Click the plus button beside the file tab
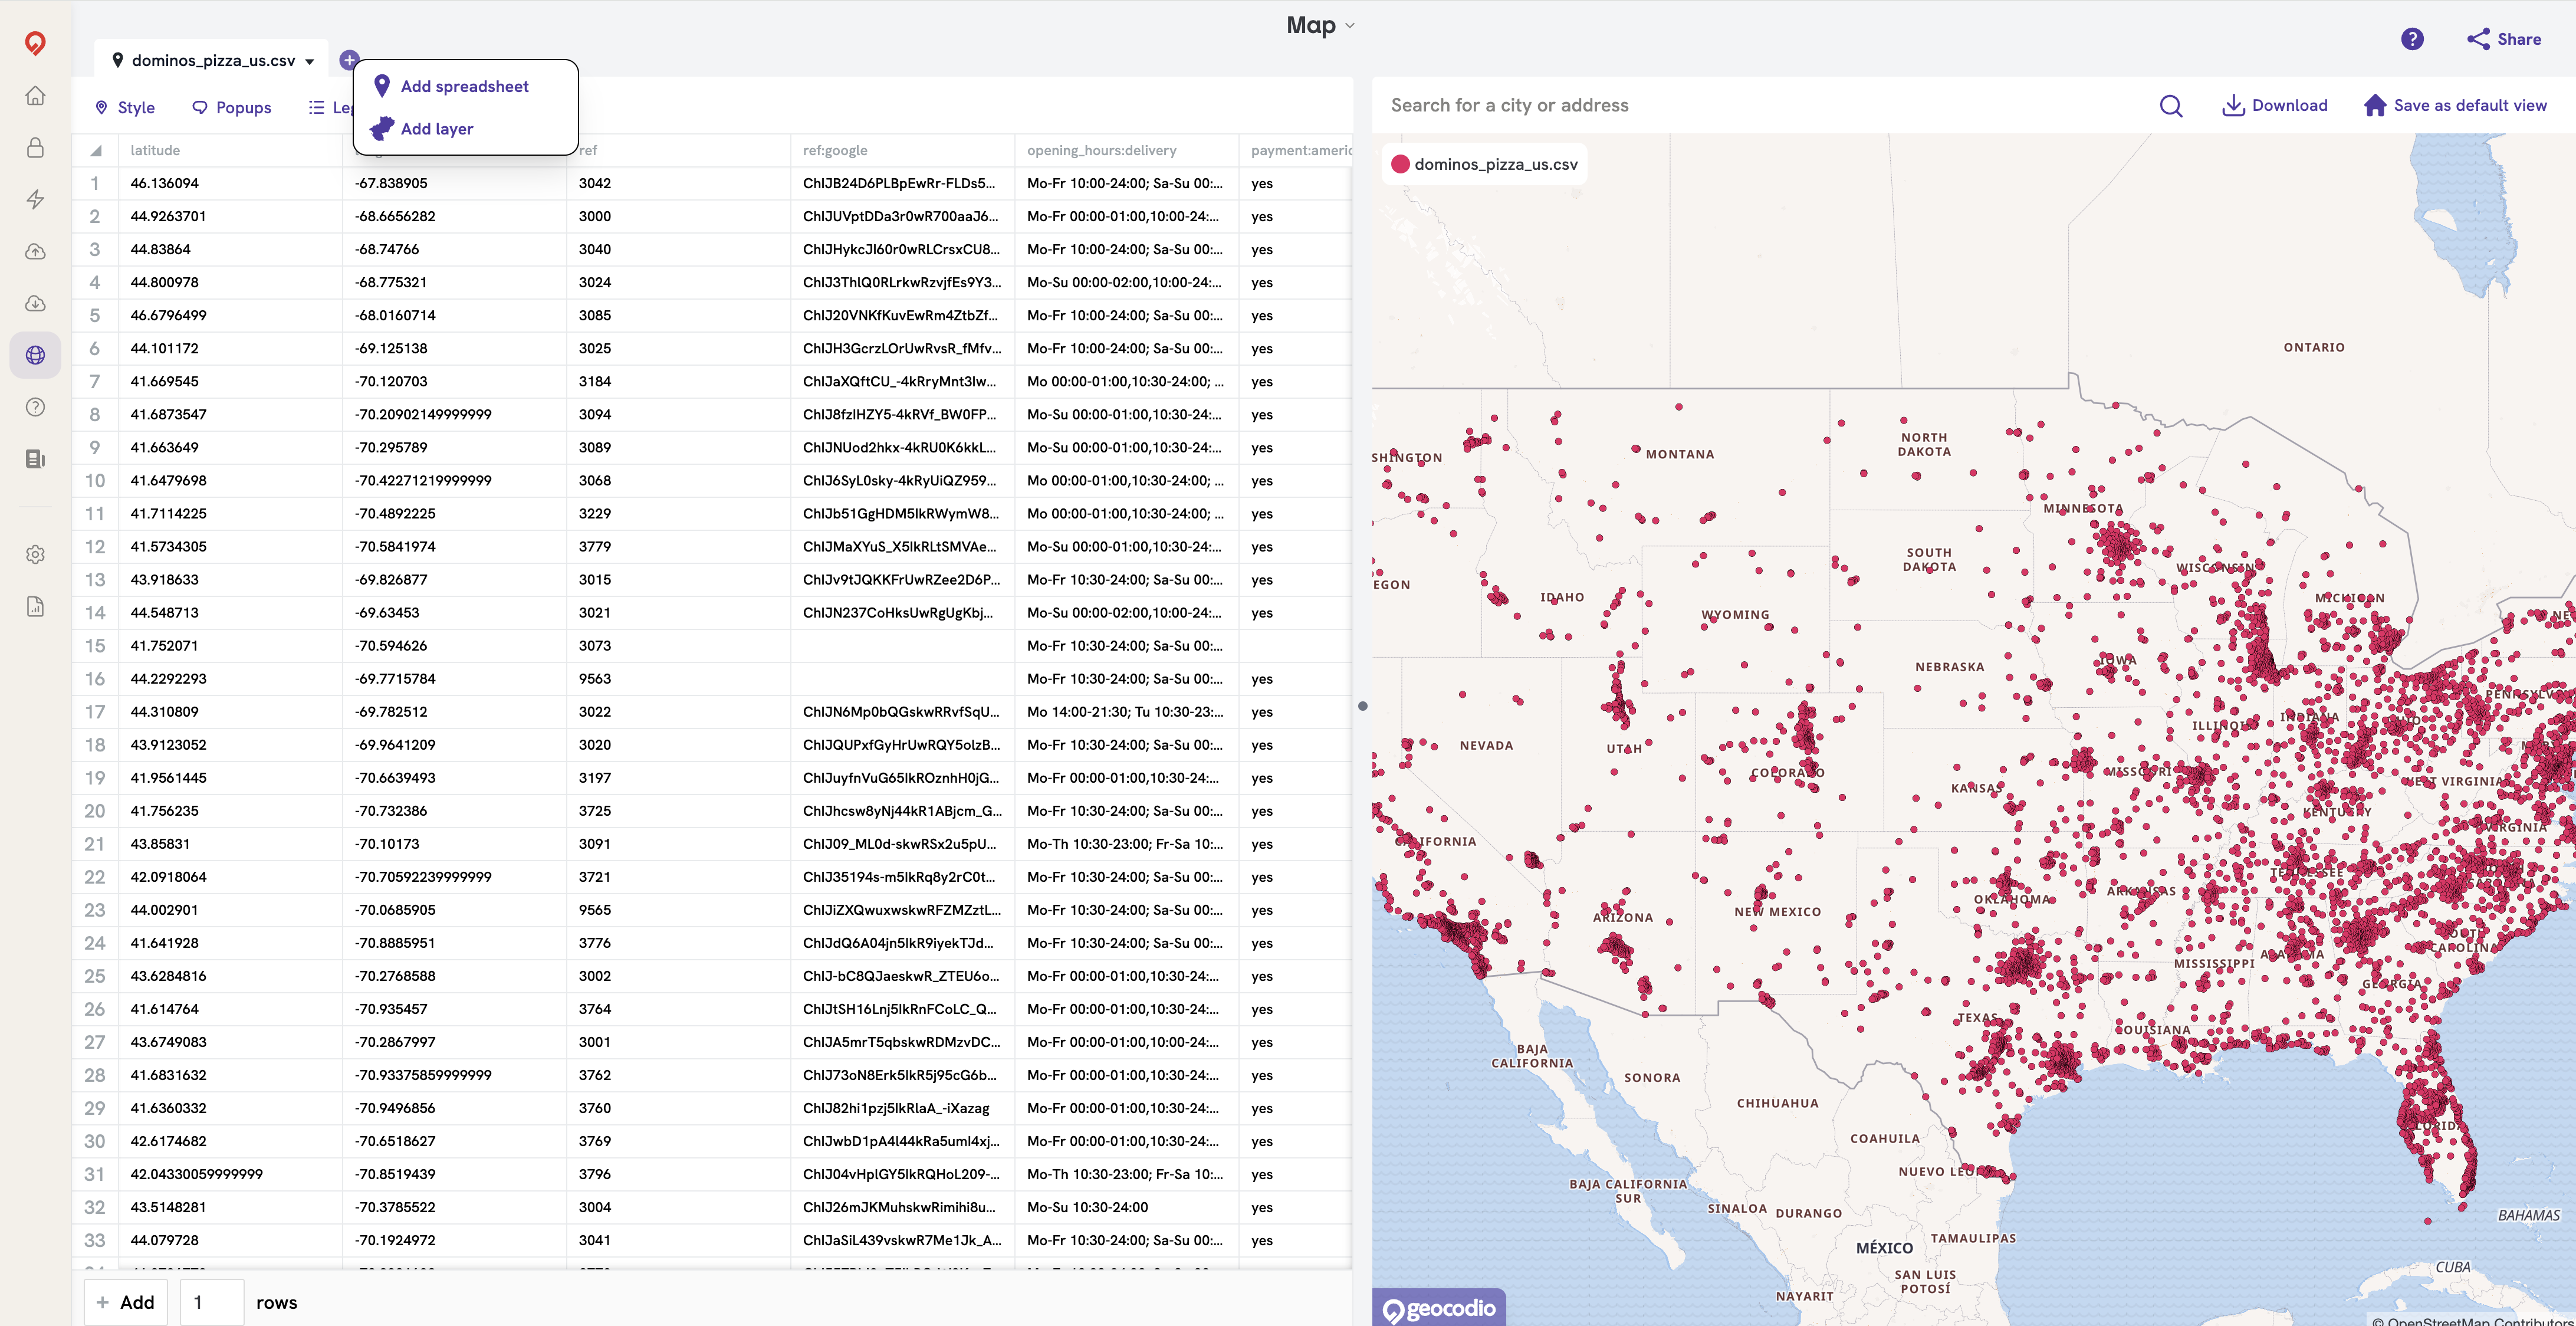The width and height of the screenshot is (2576, 1326). [x=348, y=60]
